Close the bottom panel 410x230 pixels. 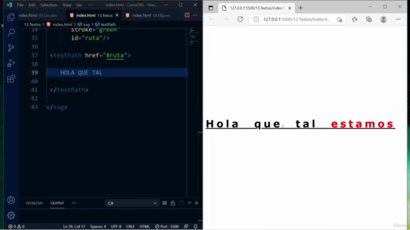click(x=197, y=203)
